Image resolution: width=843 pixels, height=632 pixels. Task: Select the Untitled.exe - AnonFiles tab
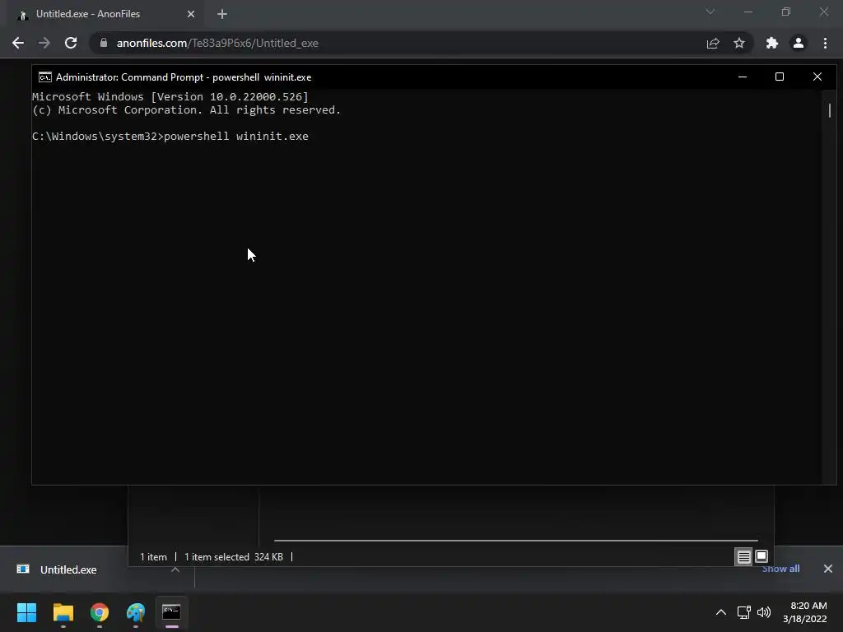(105, 14)
